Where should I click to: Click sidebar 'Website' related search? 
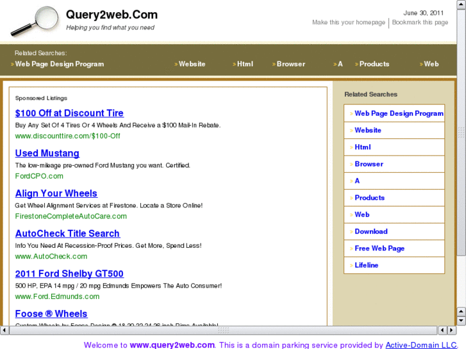pyautogui.click(x=368, y=130)
